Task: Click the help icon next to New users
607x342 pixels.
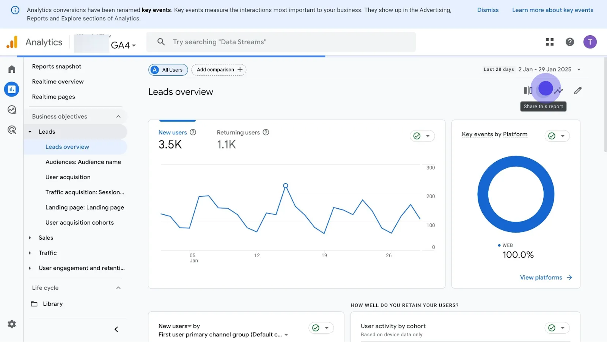Action: click(193, 133)
